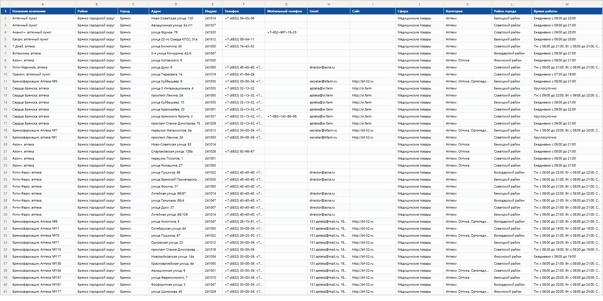The height and width of the screenshot is (301, 603).
Task: Select address 'улица Шолохова, 45'
Action: click(x=176, y=292)
